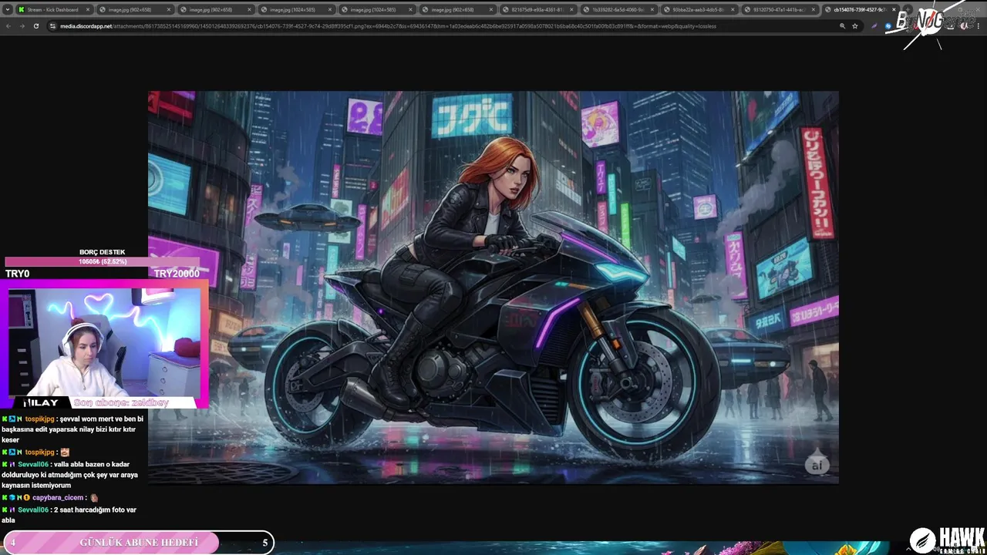View site information icon in address bar
Image resolution: width=987 pixels, height=555 pixels.
coord(53,26)
